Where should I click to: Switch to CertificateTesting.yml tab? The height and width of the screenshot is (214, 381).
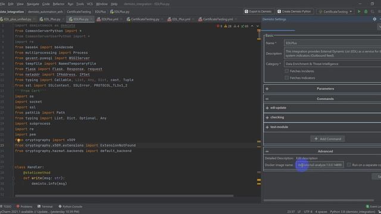[x=218, y=19]
